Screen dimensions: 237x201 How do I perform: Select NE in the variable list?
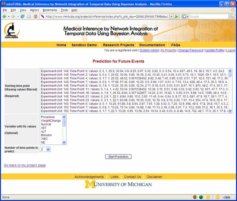coord(51,142)
